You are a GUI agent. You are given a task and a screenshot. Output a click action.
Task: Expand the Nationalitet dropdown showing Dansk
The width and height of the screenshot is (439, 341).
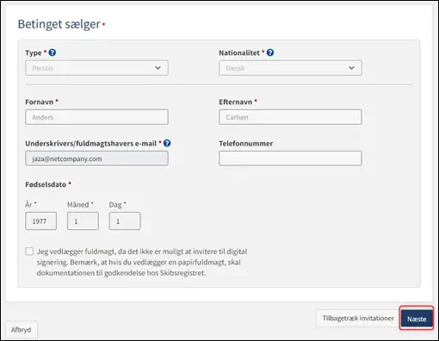click(x=290, y=68)
